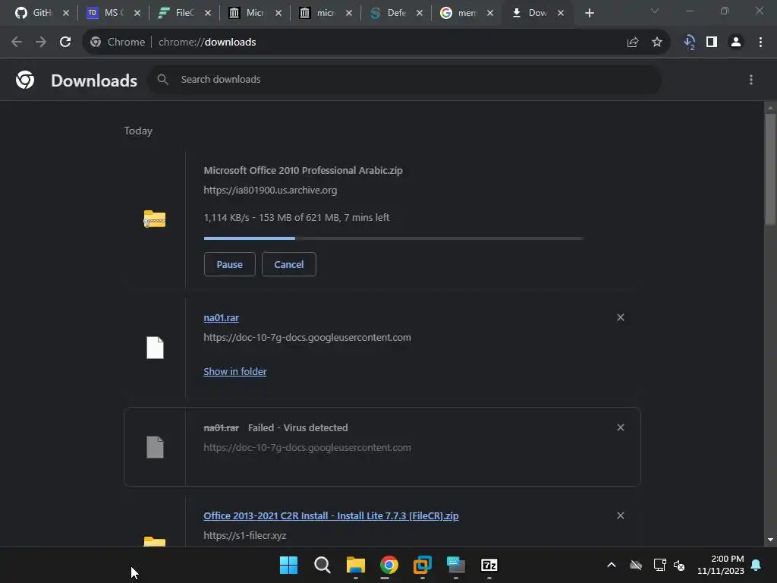
Task: Close the GitHub tab
Action: click(x=66, y=14)
